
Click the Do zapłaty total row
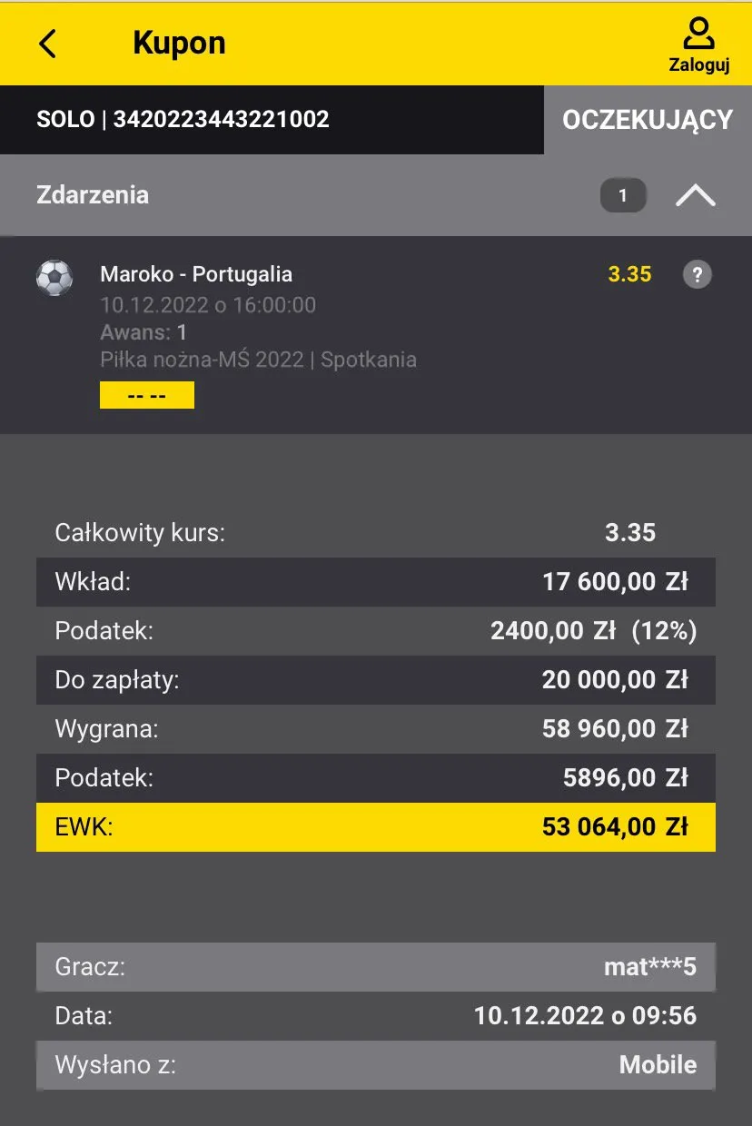[x=375, y=680]
